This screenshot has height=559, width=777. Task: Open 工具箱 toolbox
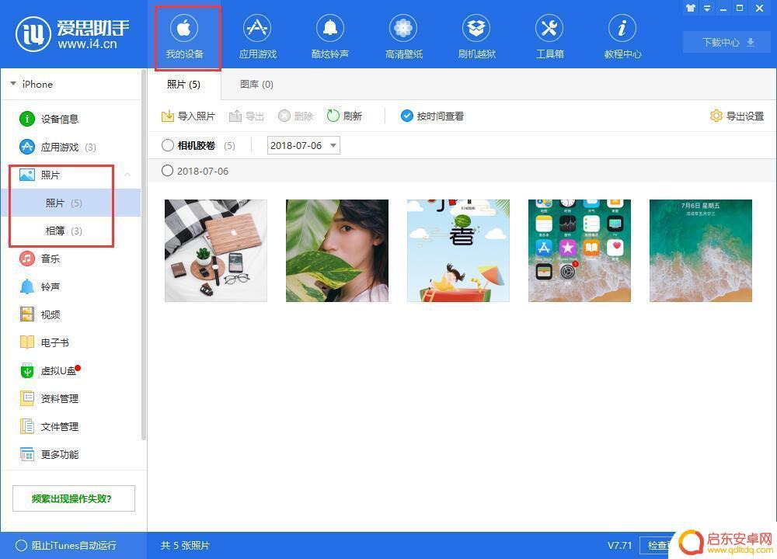(x=549, y=37)
